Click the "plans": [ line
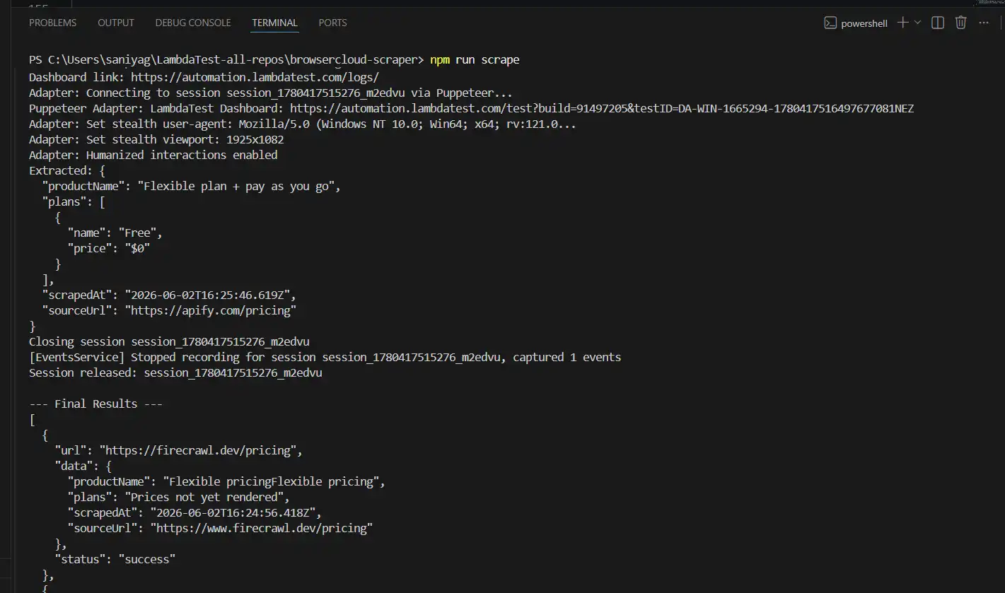 pyautogui.click(x=74, y=202)
